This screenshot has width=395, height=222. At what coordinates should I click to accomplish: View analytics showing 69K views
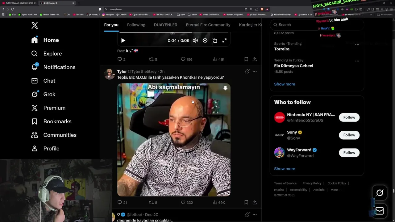pyautogui.click(x=219, y=203)
